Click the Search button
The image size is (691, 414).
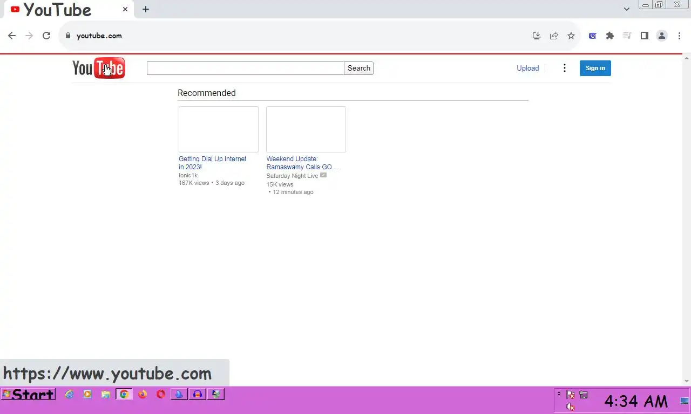coord(359,68)
